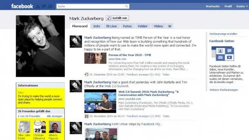Click the Informationen panel header
Screen dimensions: 249x140
click(x=40, y=86)
